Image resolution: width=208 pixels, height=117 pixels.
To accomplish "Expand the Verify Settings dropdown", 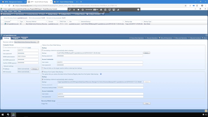I will [x=12, y=14].
